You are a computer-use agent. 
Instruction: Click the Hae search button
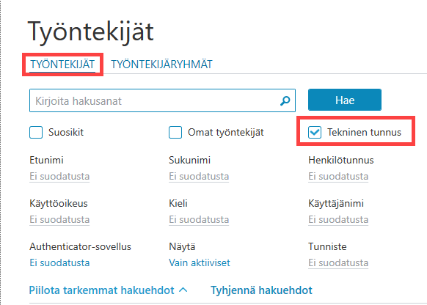(345, 100)
